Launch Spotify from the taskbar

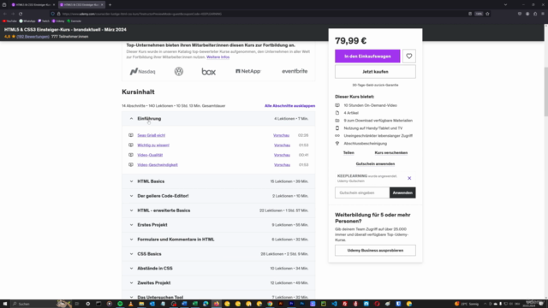(x=120, y=304)
